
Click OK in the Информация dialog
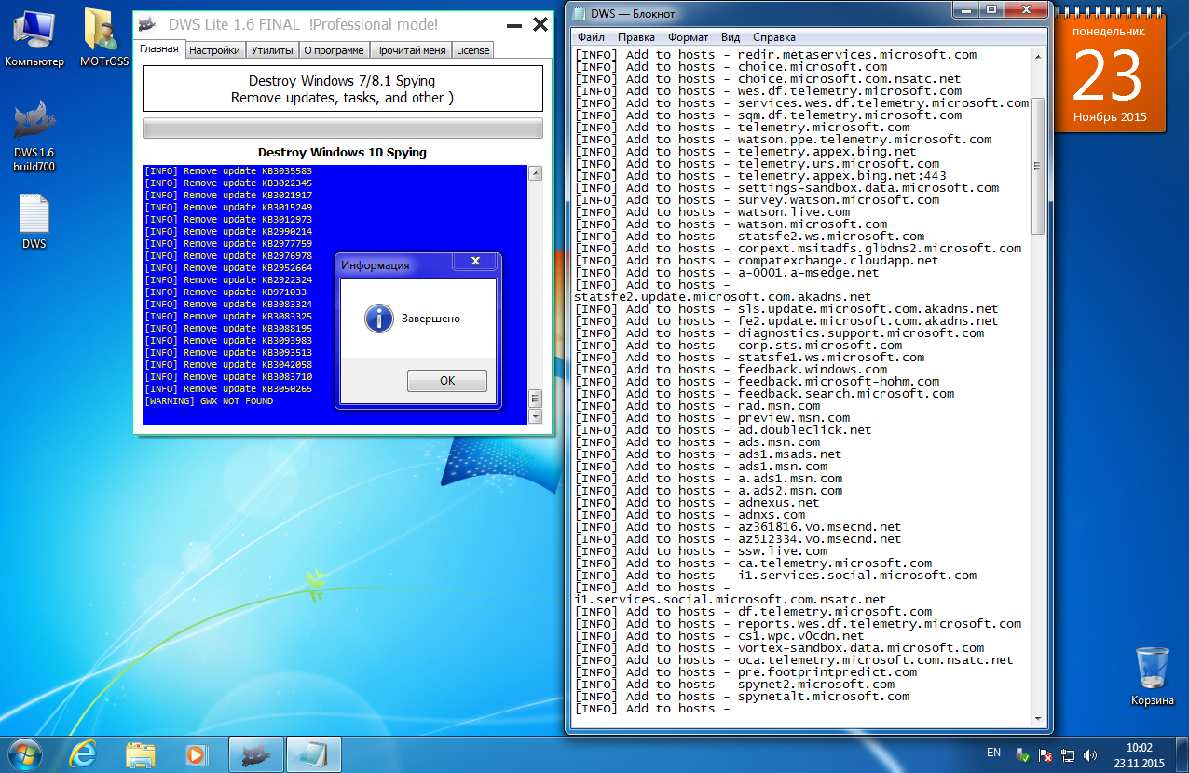pos(447,380)
